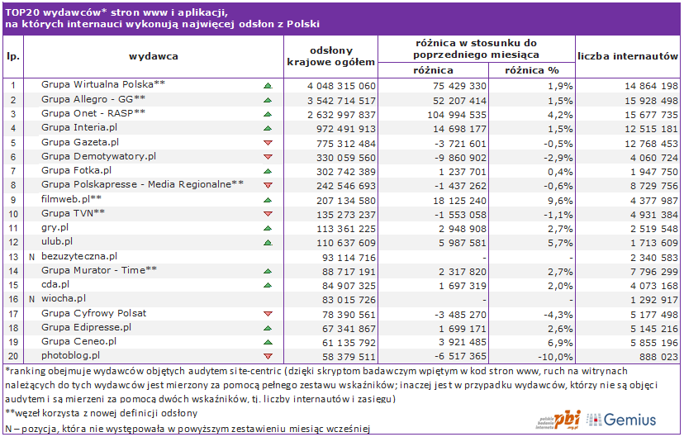The width and height of the screenshot is (684, 437).
Task: Select the 'wydawca' column header
Action: pyautogui.click(x=154, y=56)
